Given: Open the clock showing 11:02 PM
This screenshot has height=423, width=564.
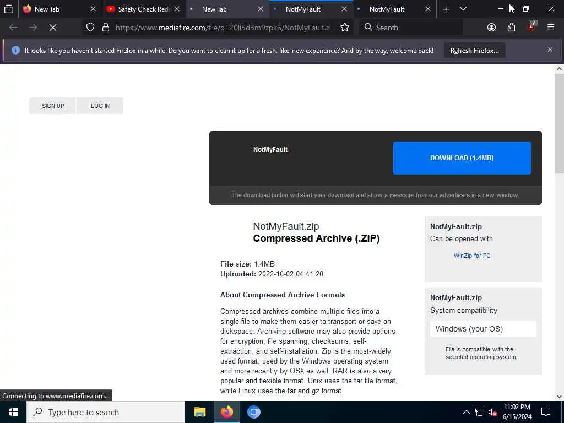Looking at the screenshot, I should tap(517, 412).
